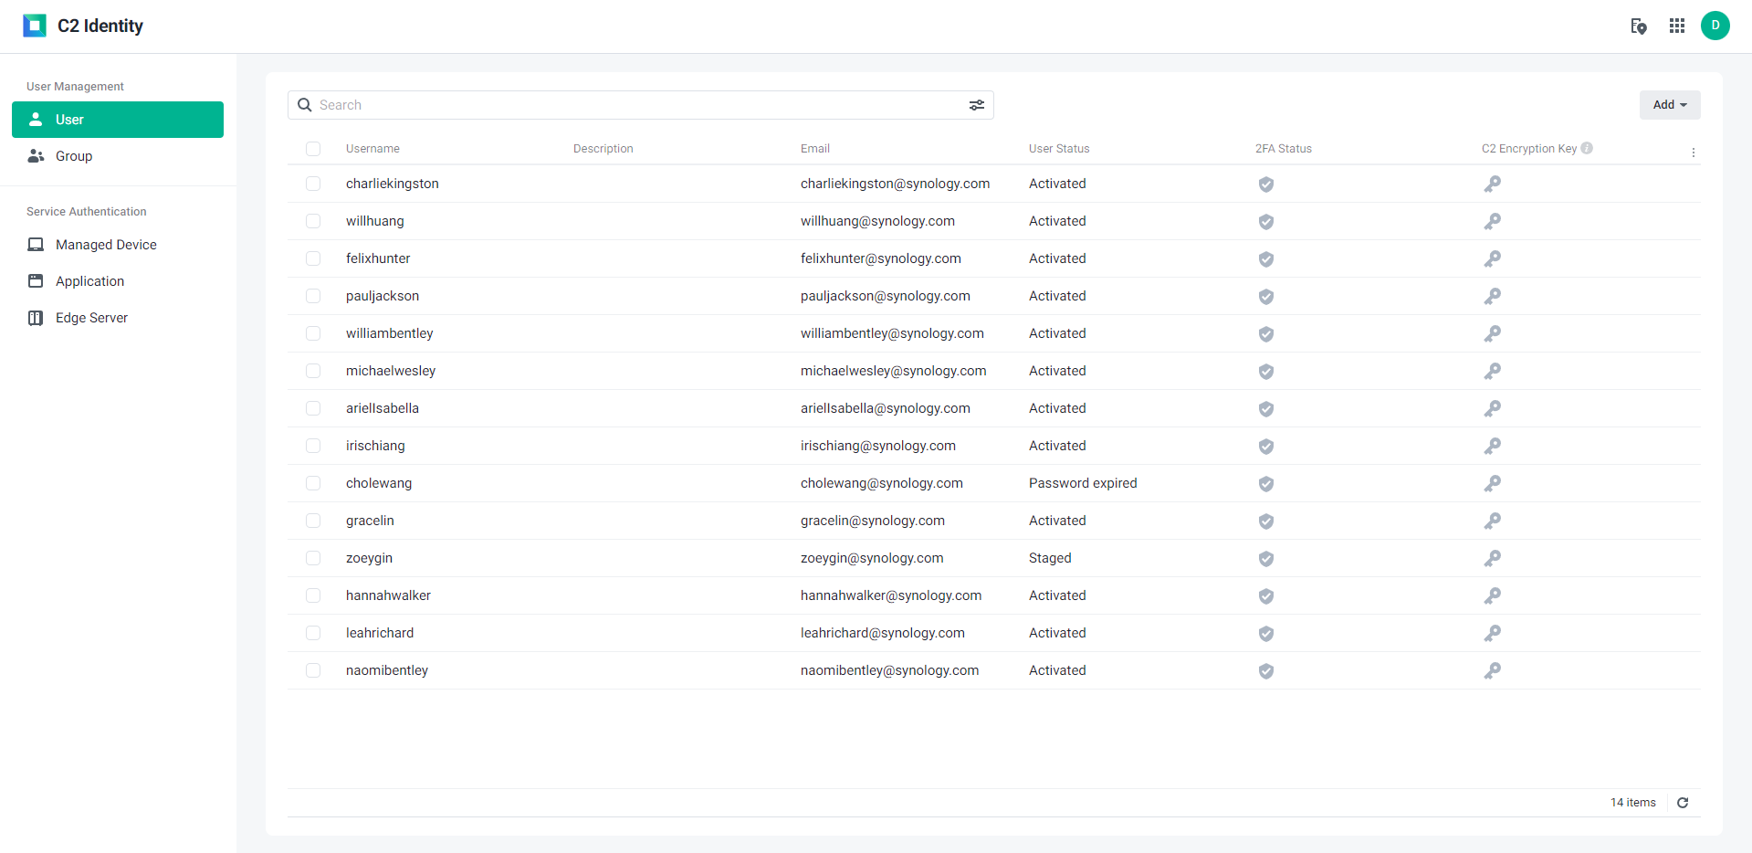This screenshot has height=853, width=1752.
Task: Click 2FA shield icon for cholewang
Action: 1266,484
